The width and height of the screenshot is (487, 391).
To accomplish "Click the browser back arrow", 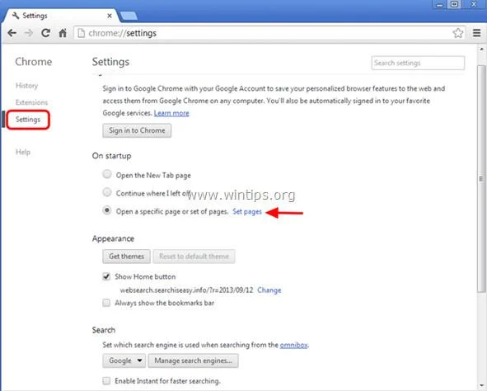I will [12, 33].
